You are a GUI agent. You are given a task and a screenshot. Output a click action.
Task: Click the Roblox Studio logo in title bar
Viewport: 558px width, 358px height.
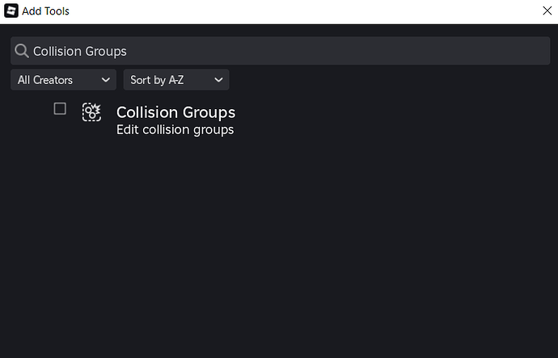point(11,11)
